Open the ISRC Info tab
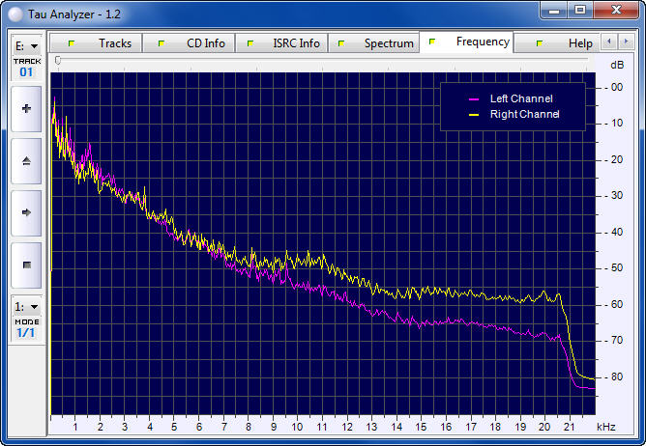Image resolution: width=646 pixels, height=446 pixels. click(281, 43)
